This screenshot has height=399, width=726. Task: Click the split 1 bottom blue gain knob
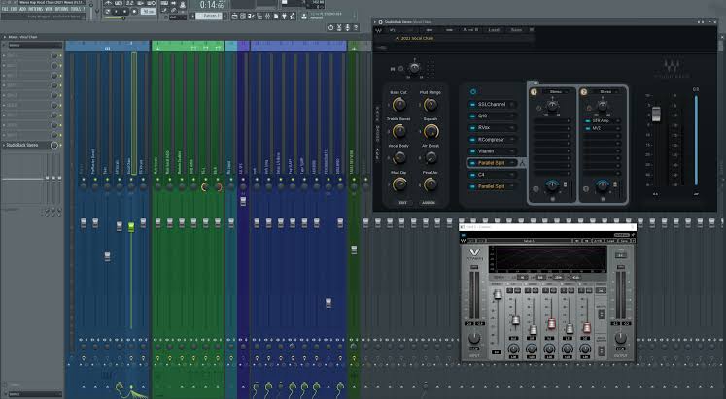click(551, 185)
